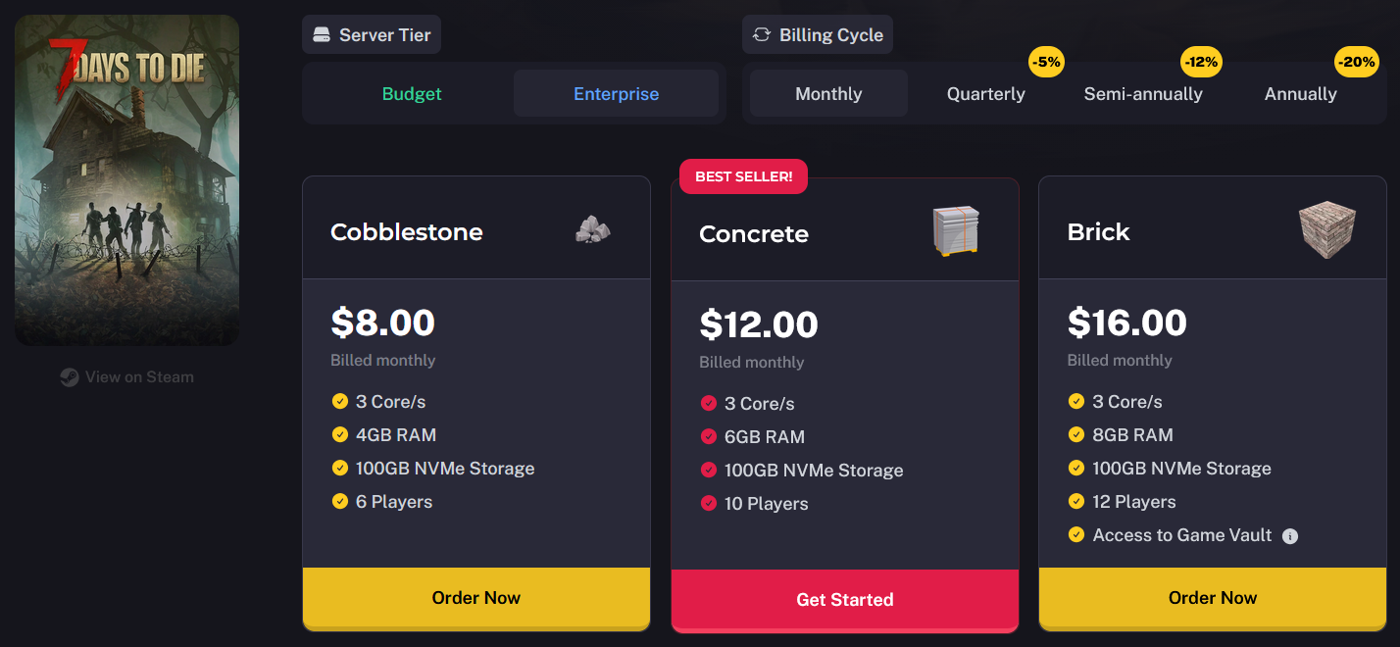
Task: Click the checkmark beside 6 Players
Action: (x=340, y=502)
